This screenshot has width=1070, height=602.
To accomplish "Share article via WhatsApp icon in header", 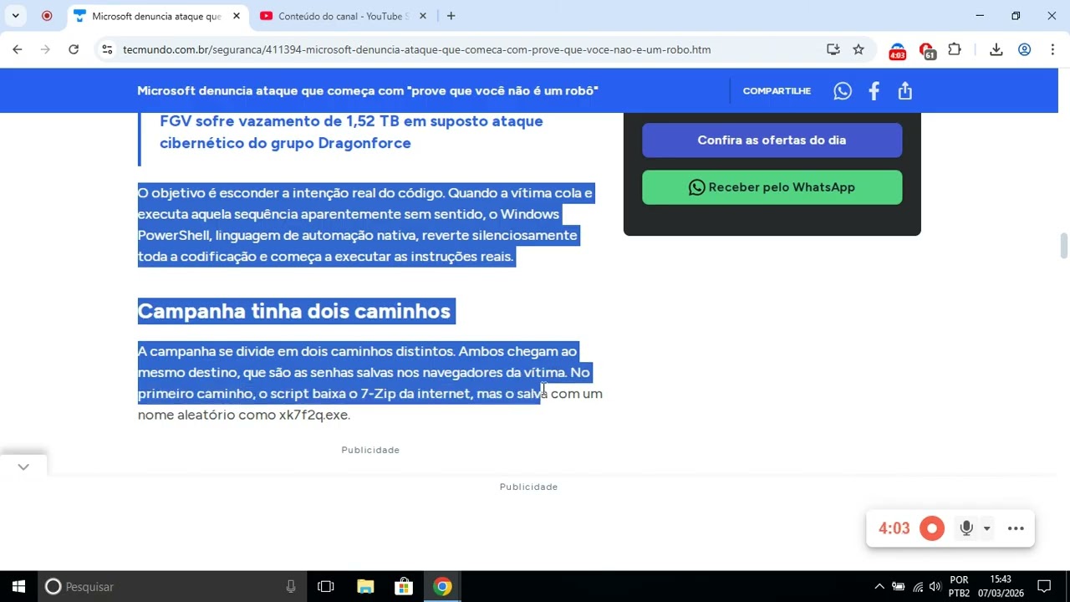I will pos(843,91).
